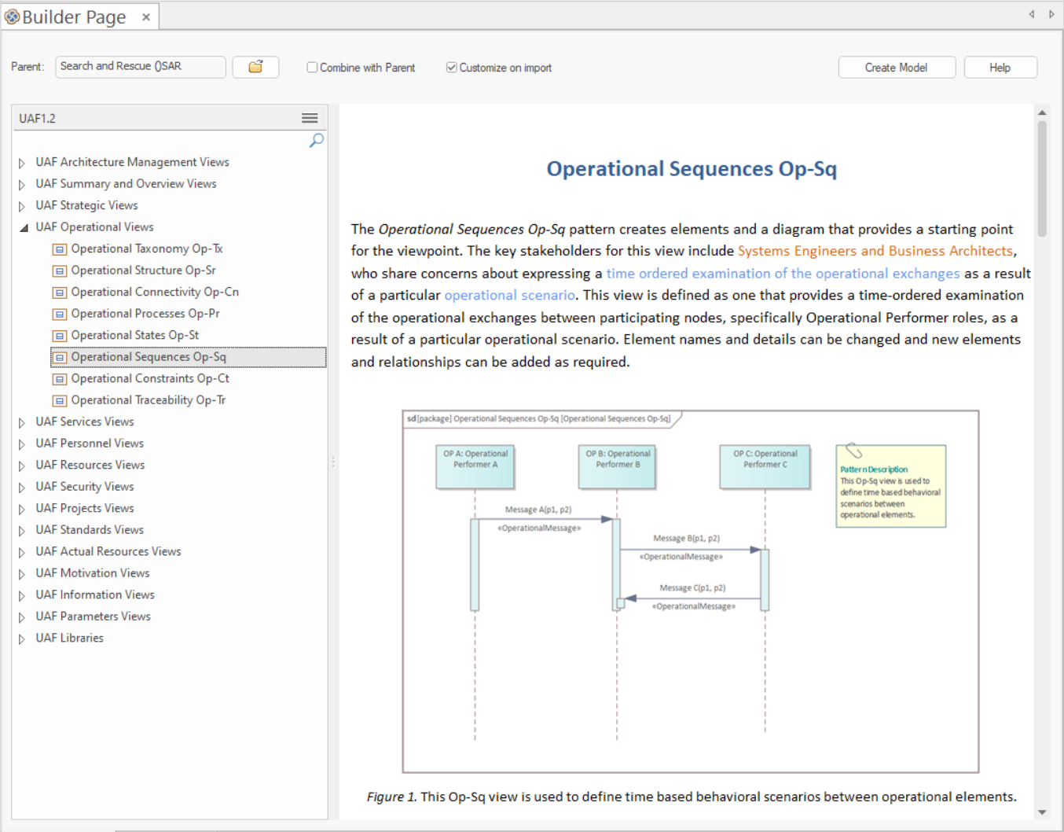The width and height of the screenshot is (1064, 832).
Task: Open the hamburger menu in UAF1.2 header
Action: pos(310,118)
